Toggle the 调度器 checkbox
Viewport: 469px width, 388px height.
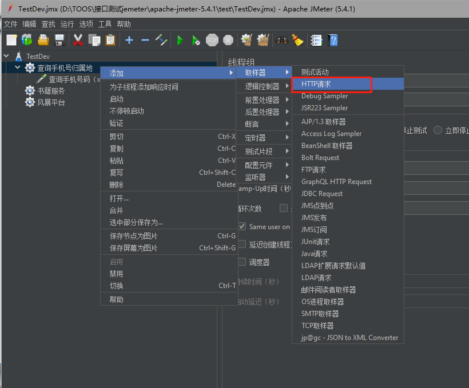coord(242,262)
